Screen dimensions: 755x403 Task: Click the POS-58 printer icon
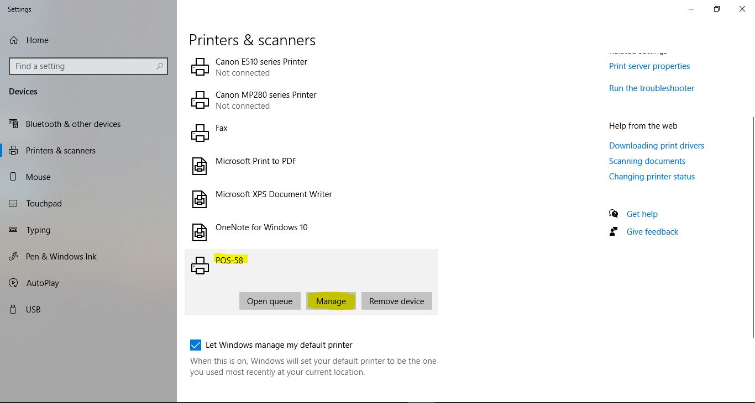coord(200,266)
